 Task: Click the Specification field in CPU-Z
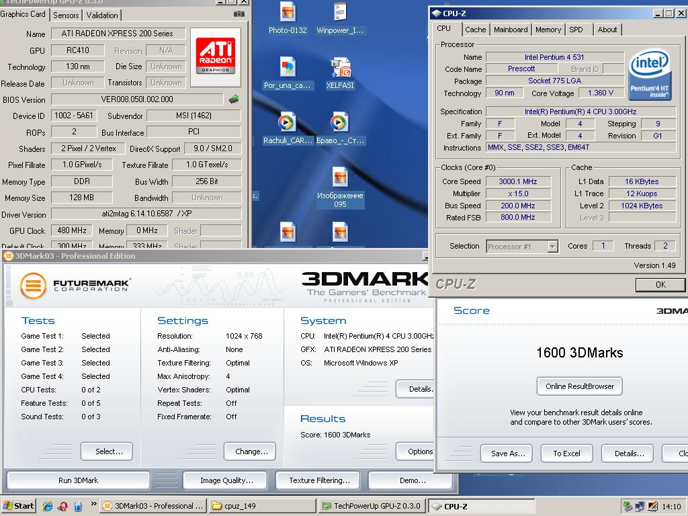pyautogui.click(x=580, y=112)
